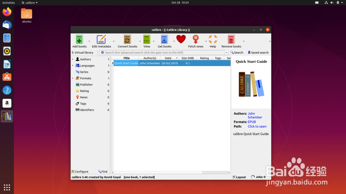Click Find in tag browser
This screenshot has height=194, width=346.
point(103,172)
